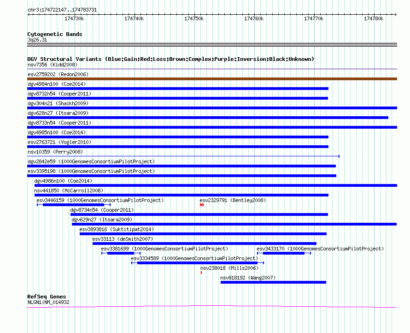The image size is (410, 333).
Task: Click esv2763721 (Vogler2010) label
Action: coord(59,142)
